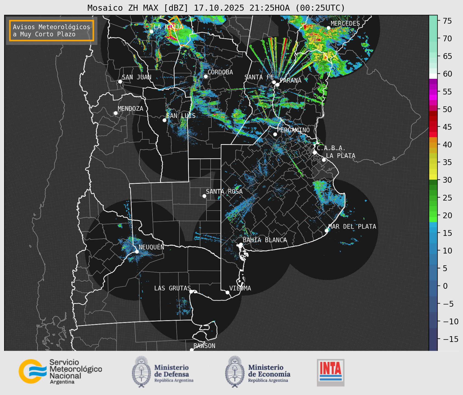Click the LA RIOJA city marker

click(151, 31)
